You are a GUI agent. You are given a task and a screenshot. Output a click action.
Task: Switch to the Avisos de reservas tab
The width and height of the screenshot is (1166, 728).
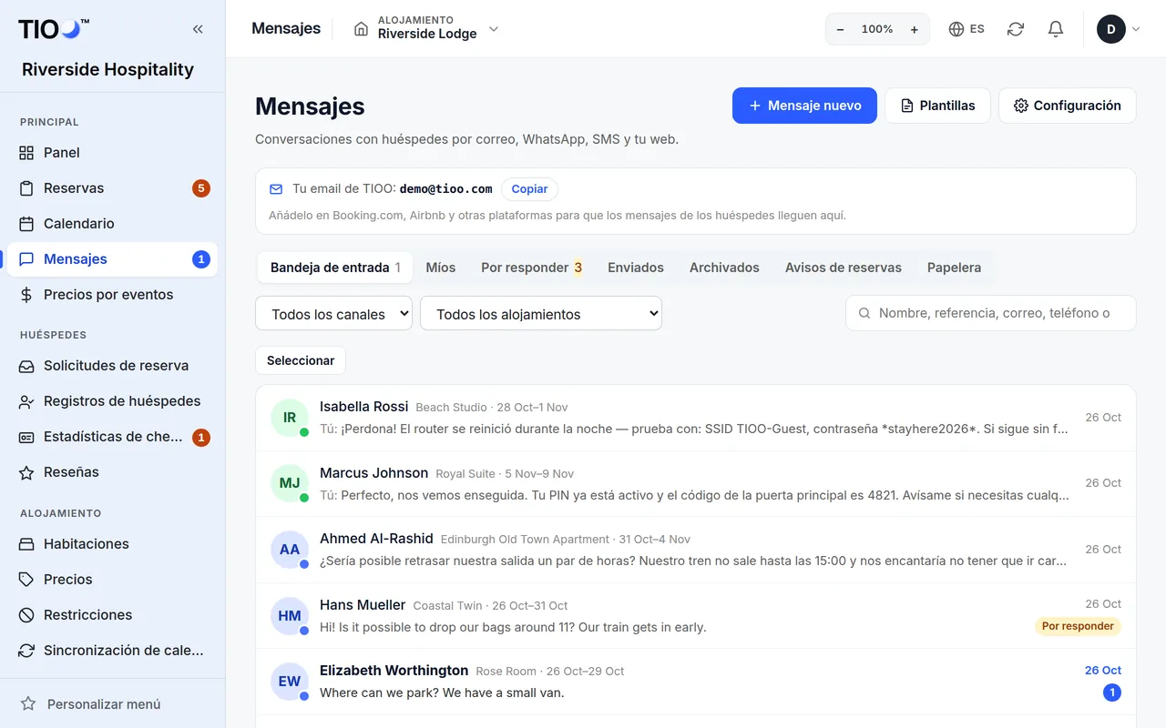coord(844,268)
